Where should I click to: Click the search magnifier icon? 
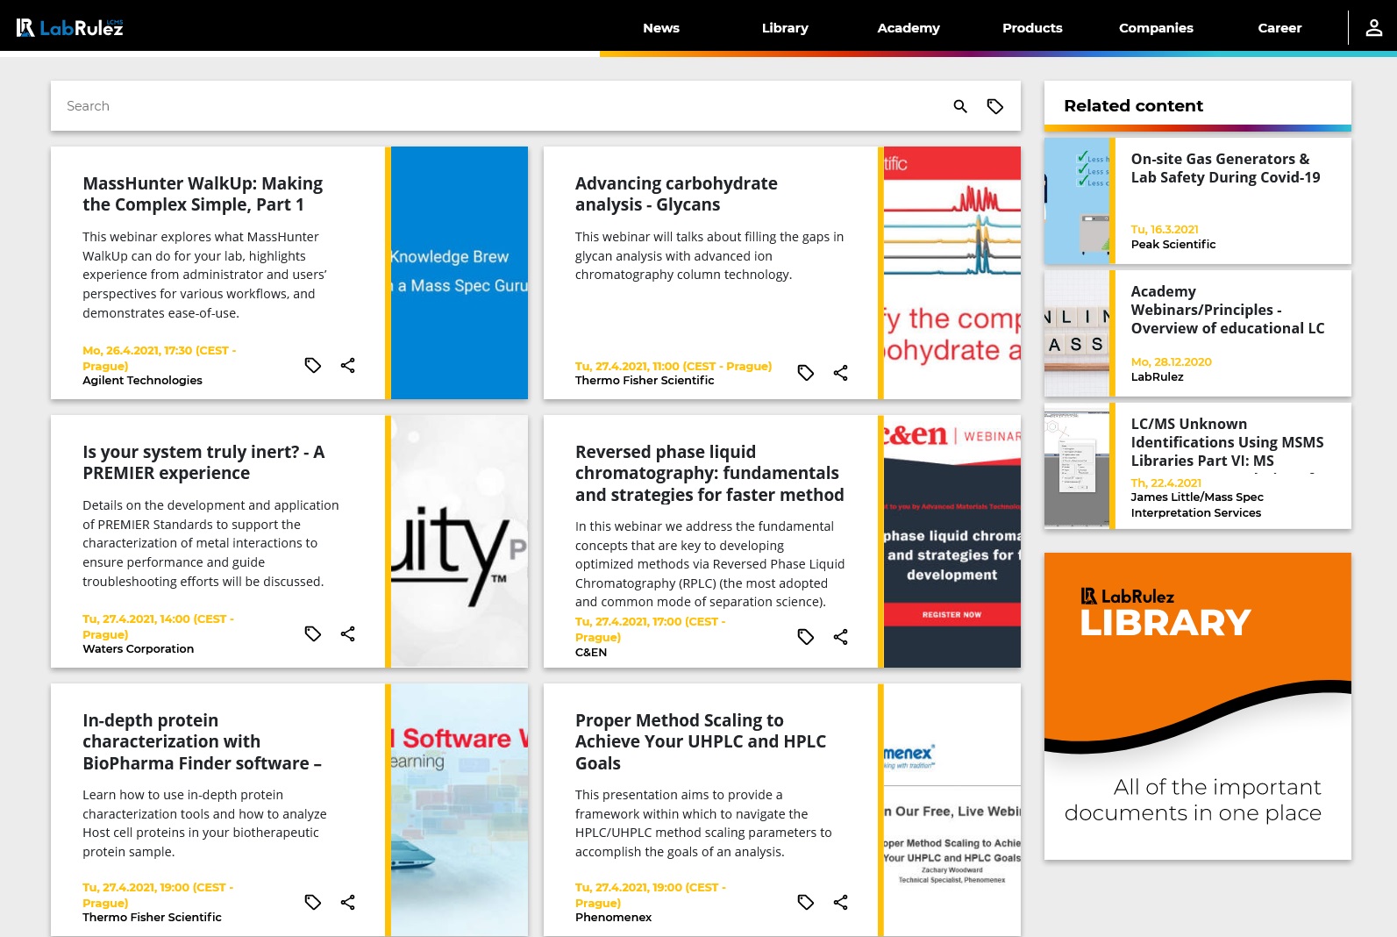click(x=960, y=106)
